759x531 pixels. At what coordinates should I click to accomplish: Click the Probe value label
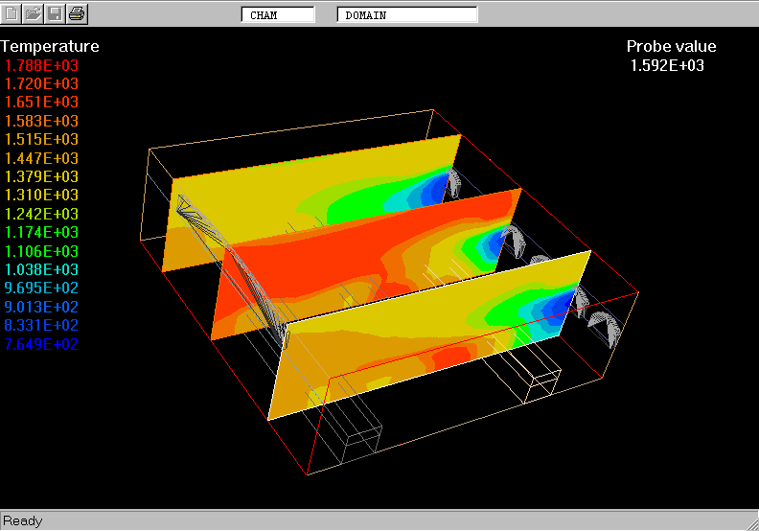coord(671,46)
